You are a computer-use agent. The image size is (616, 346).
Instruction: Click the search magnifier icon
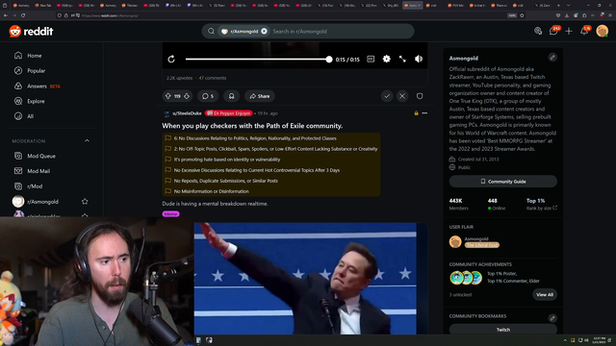211,32
